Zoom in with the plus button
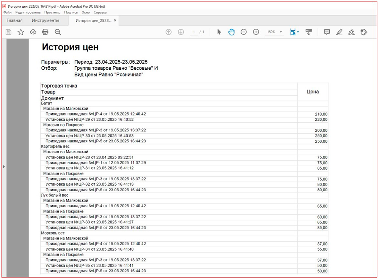This screenshot has height=278, width=379. tap(256, 32)
